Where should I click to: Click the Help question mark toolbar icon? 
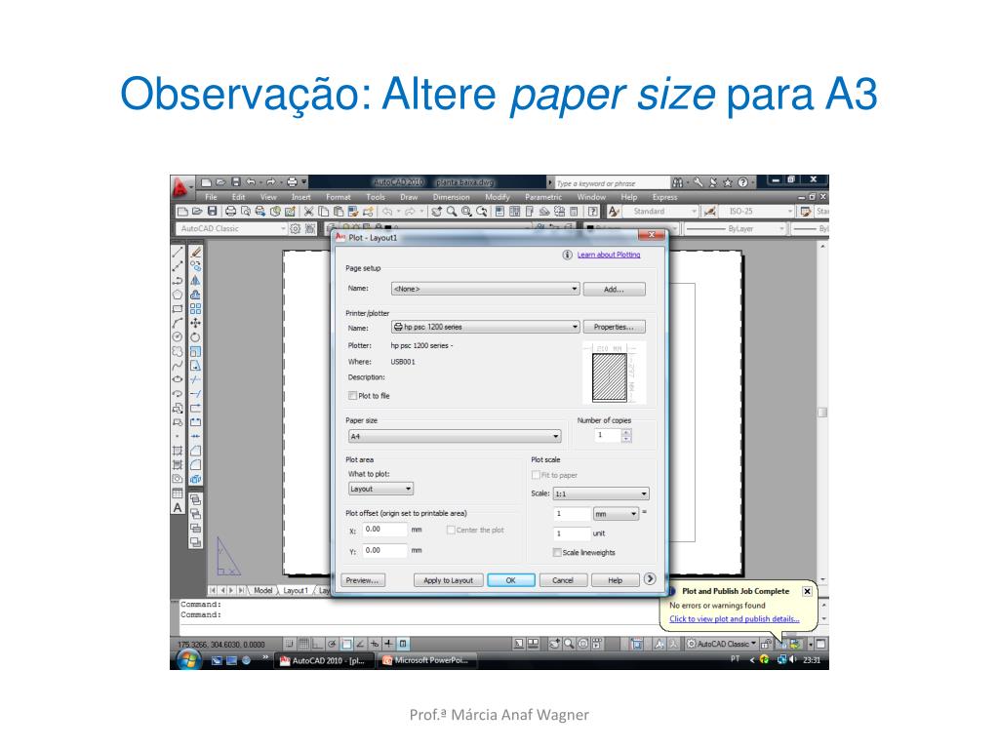(593, 211)
